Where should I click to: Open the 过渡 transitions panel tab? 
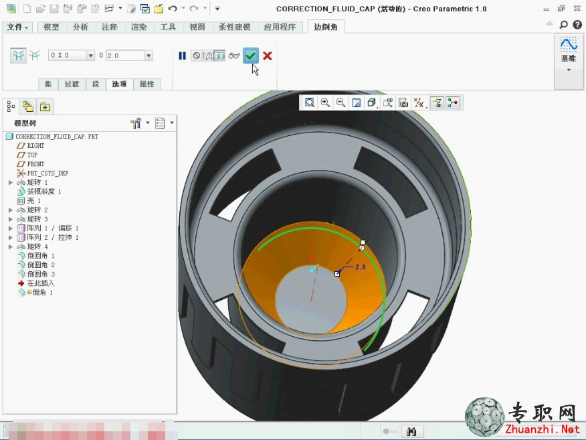[72, 84]
